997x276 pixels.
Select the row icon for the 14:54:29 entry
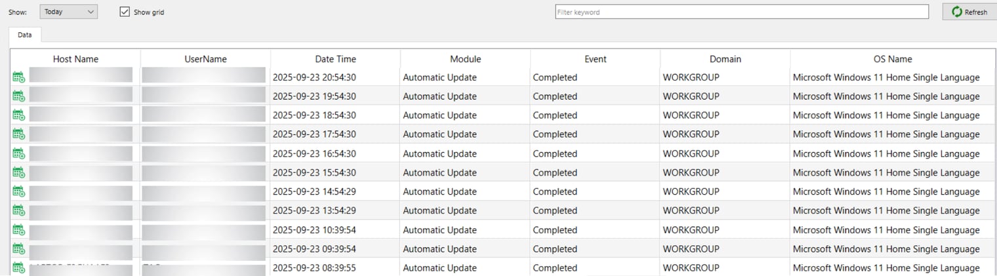pyautogui.click(x=18, y=191)
